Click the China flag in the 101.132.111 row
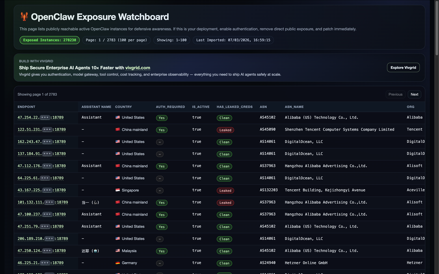This screenshot has height=274, width=439. pyautogui.click(x=118, y=202)
